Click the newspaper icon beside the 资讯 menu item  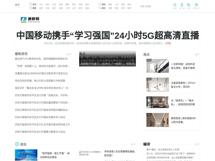(30, 4)
